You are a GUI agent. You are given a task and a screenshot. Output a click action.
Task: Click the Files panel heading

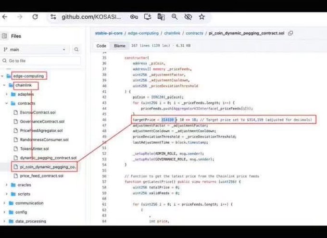(x=16, y=36)
